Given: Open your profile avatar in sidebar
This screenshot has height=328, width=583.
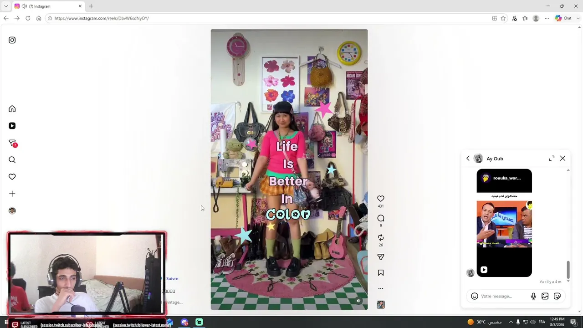Looking at the screenshot, I should 12,210.
